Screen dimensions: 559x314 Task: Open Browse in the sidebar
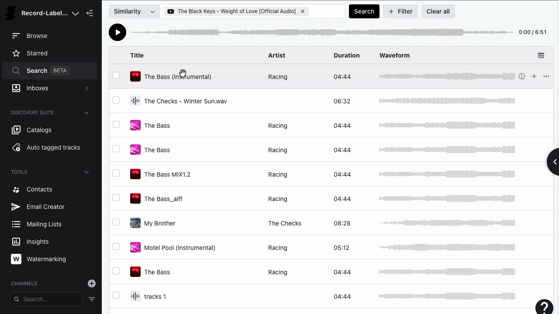pyautogui.click(x=49, y=36)
